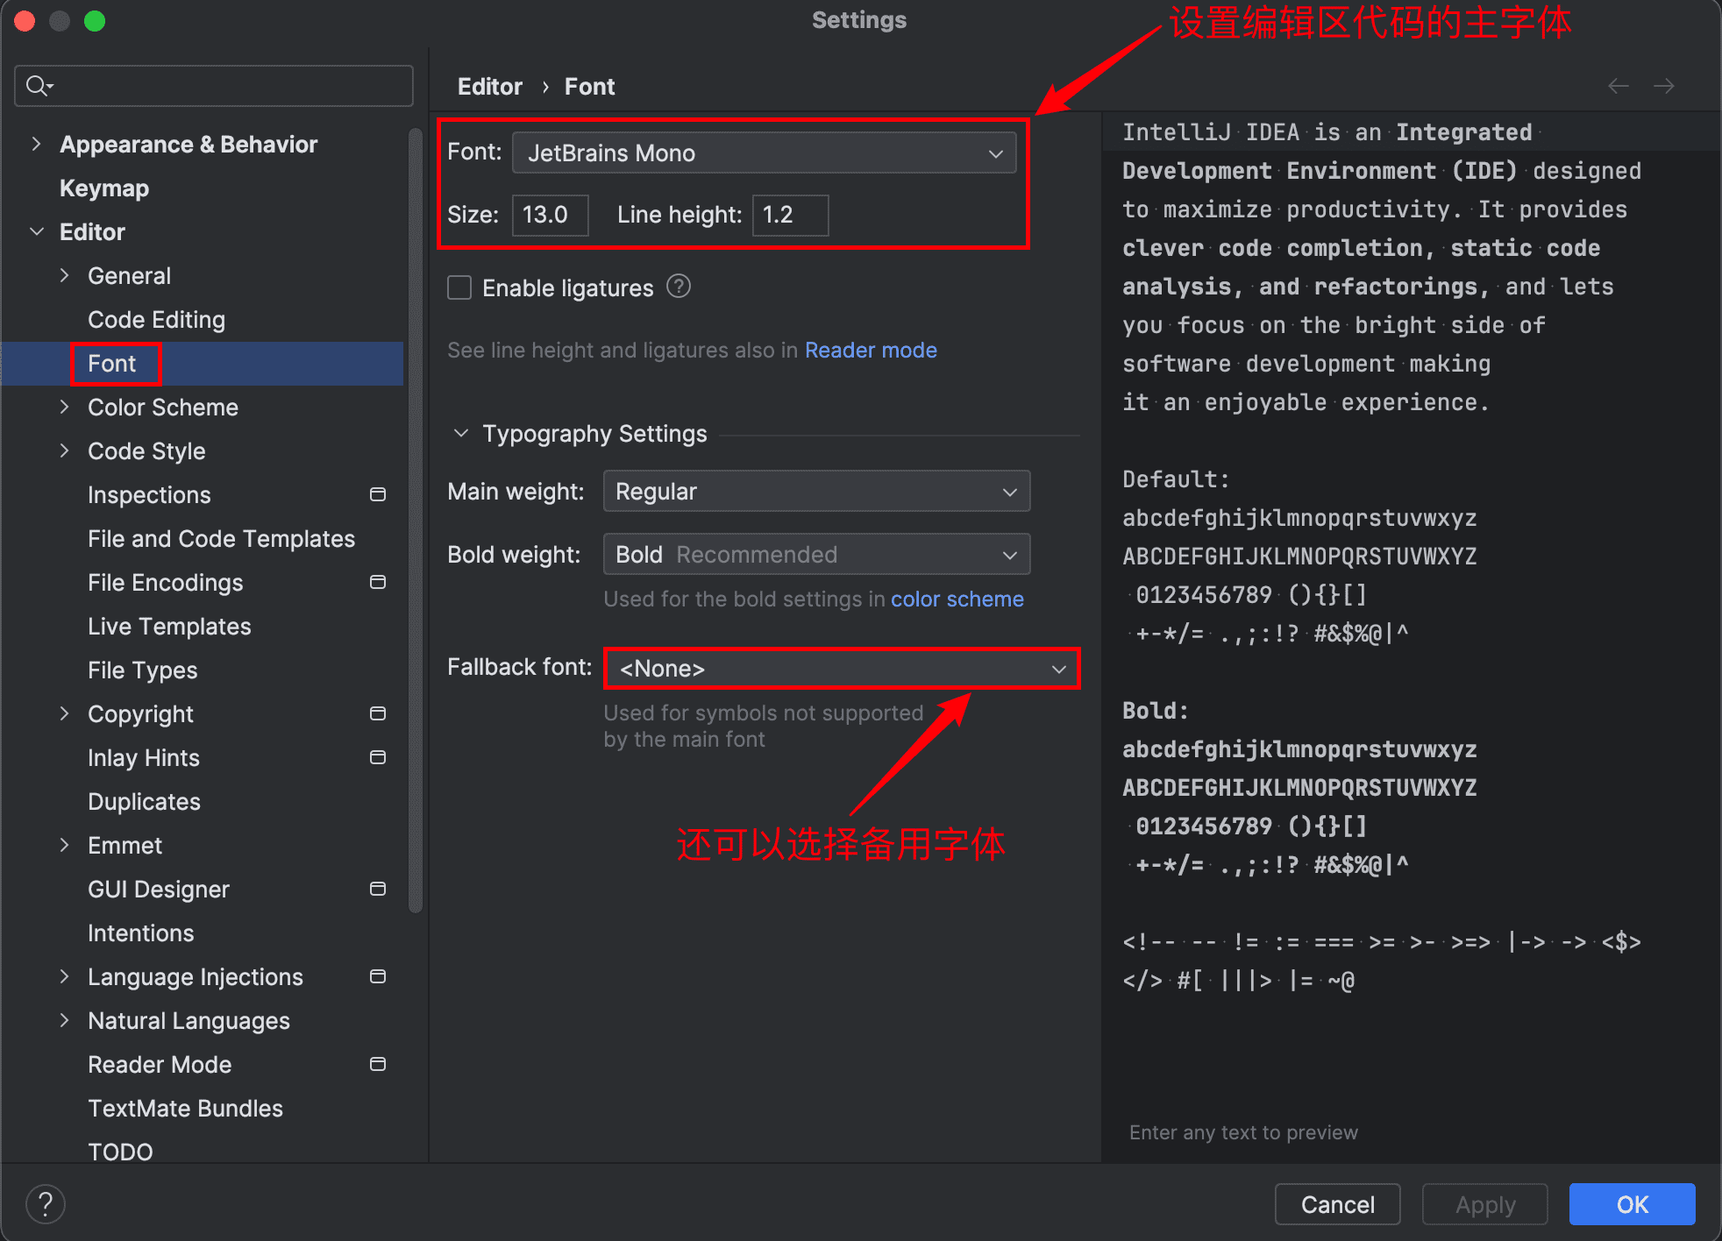The width and height of the screenshot is (1722, 1241).
Task: Focus the settings search field
Action: 214,86
